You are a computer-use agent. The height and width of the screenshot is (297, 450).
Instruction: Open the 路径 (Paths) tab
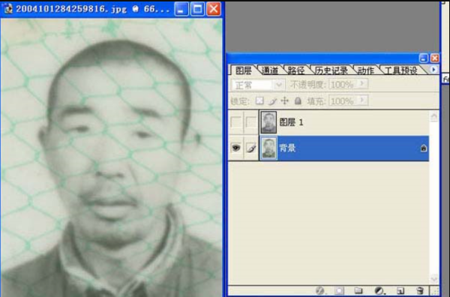tap(296, 70)
